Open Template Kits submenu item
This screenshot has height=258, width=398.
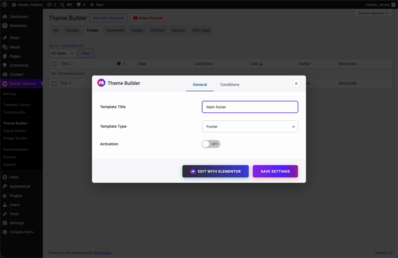(x=14, y=112)
